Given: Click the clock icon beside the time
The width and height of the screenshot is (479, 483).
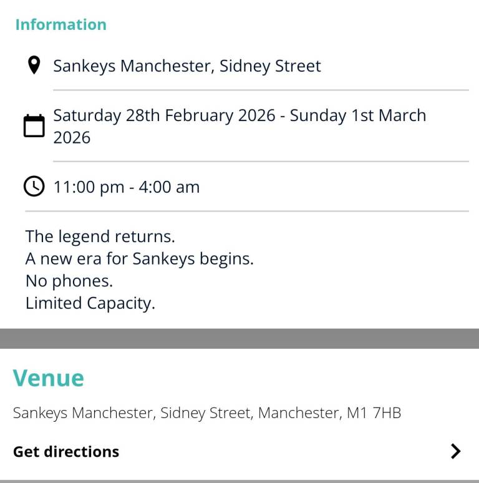Looking at the screenshot, I should 34,187.
